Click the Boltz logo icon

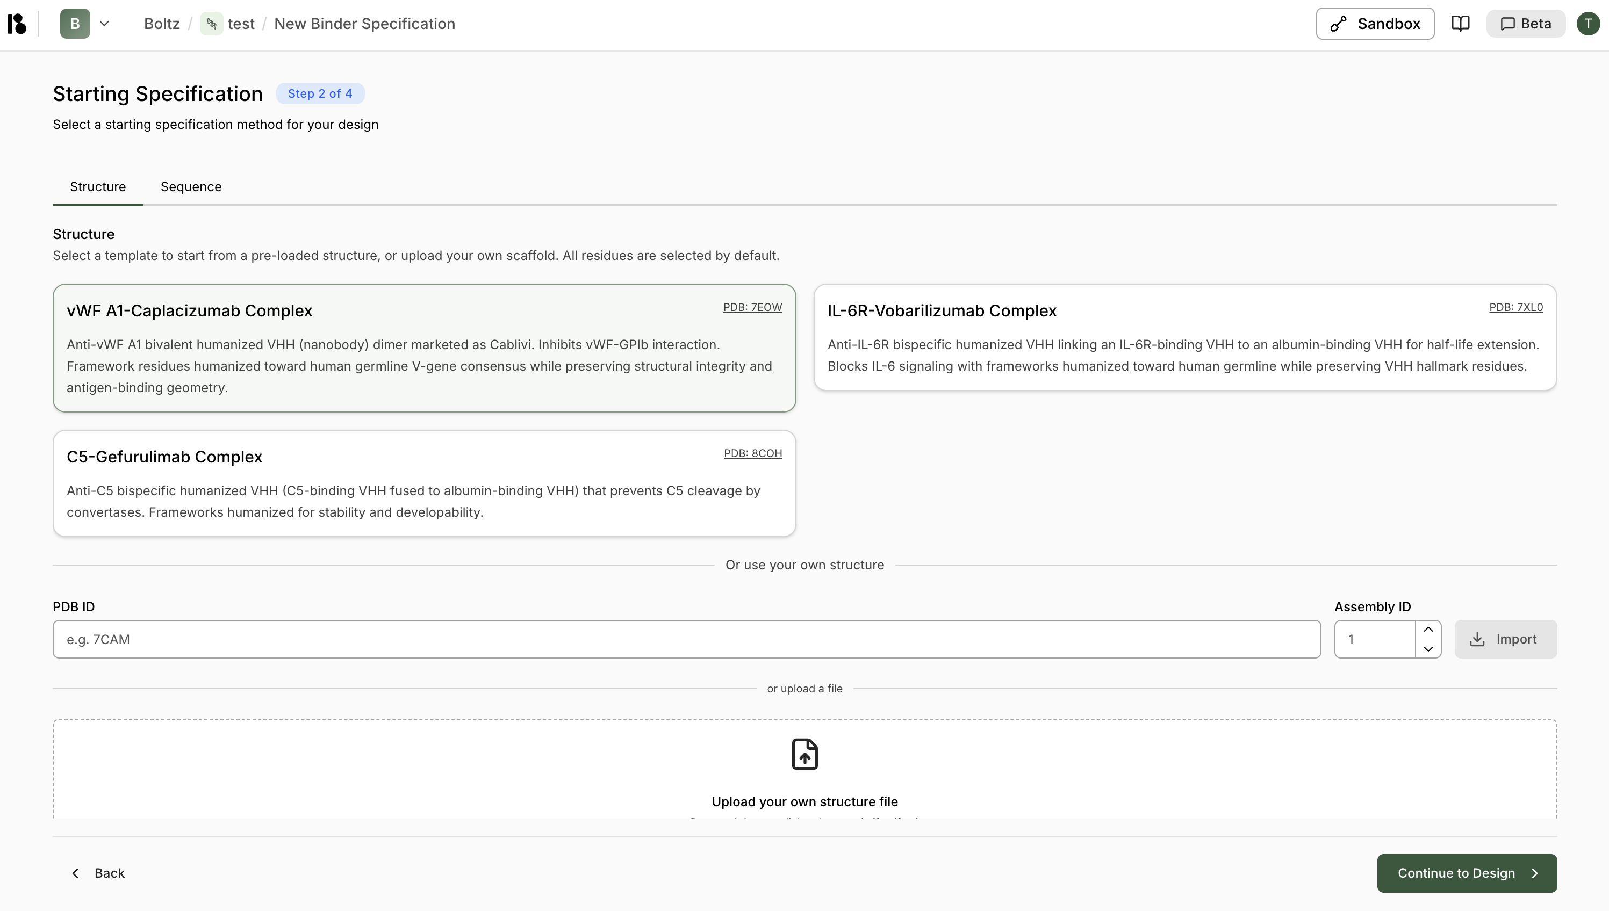pos(17,24)
